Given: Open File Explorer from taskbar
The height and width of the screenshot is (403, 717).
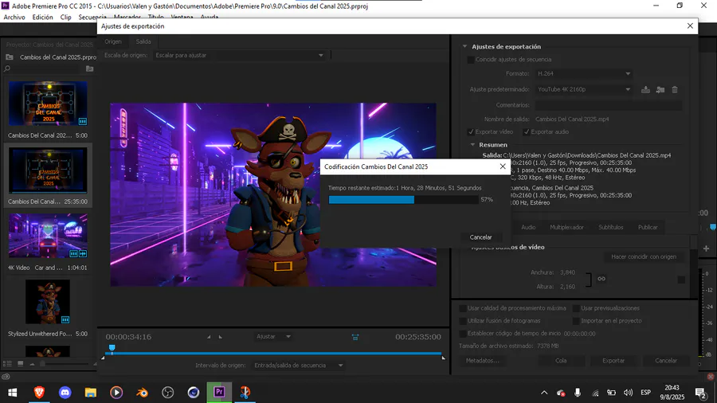Looking at the screenshot, I should (x=91, y=392).
